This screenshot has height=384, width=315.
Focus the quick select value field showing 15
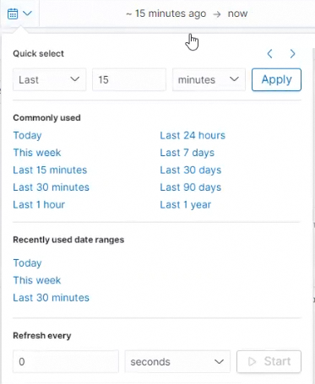coord(129,79)
